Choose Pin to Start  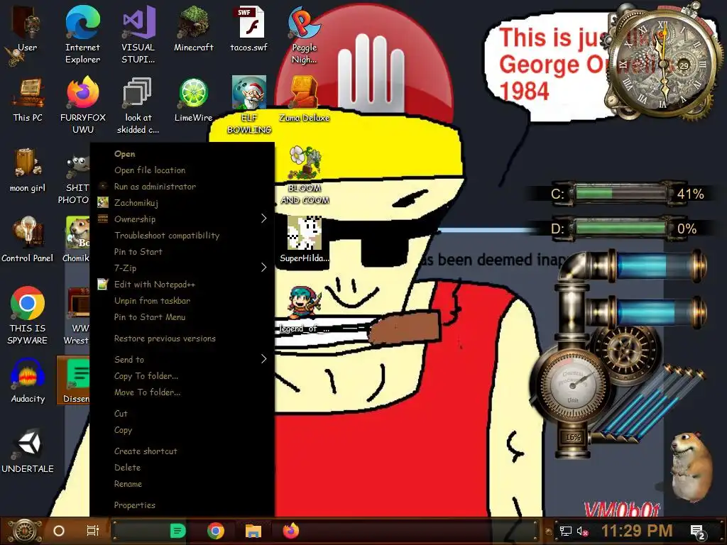(182, 252)
